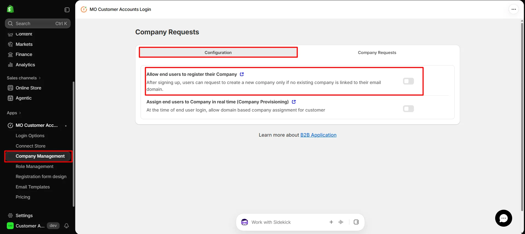Click the Shopify logo icon

point(10,9)
